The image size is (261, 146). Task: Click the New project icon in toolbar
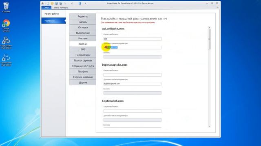(48, 3)
